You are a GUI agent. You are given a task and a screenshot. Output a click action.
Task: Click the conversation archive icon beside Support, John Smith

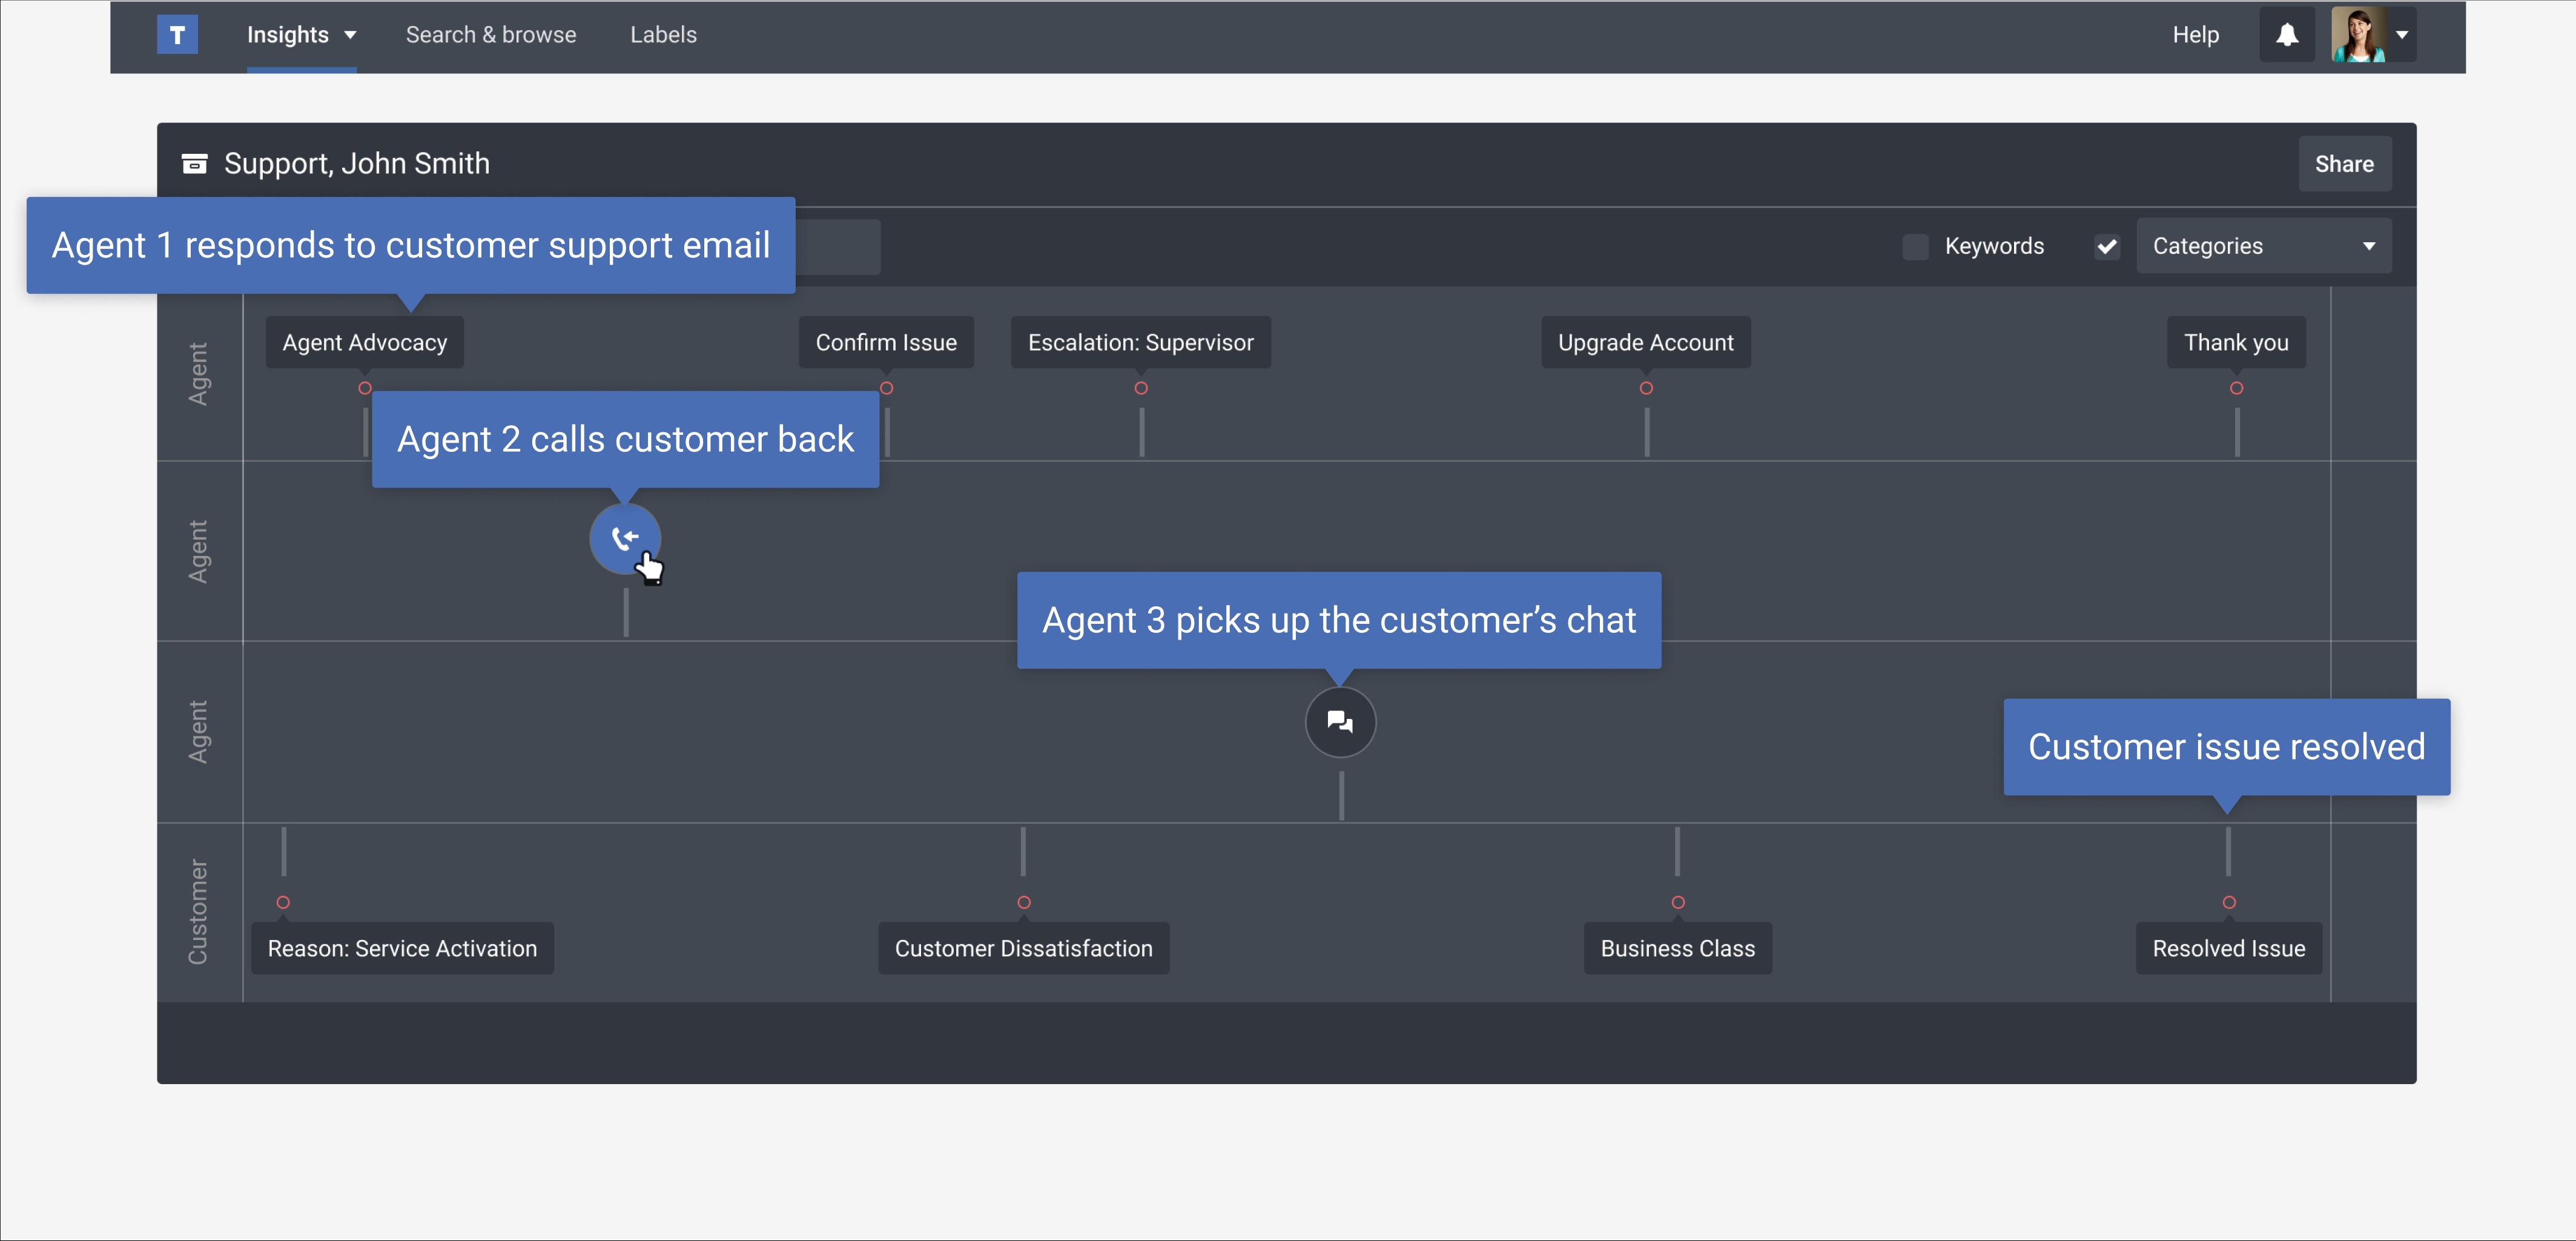pyautogui.click(x=195, y=163)
